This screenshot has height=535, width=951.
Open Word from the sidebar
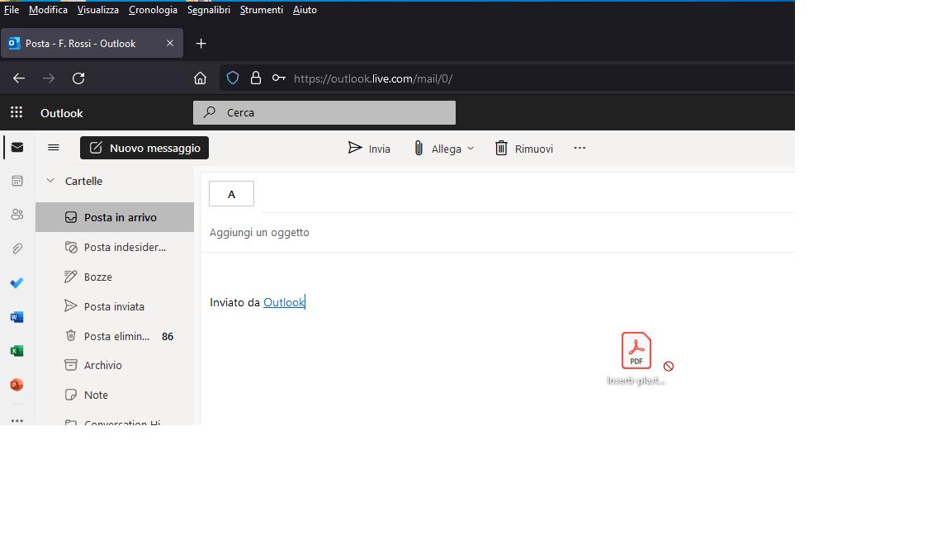tap(17, 316)
